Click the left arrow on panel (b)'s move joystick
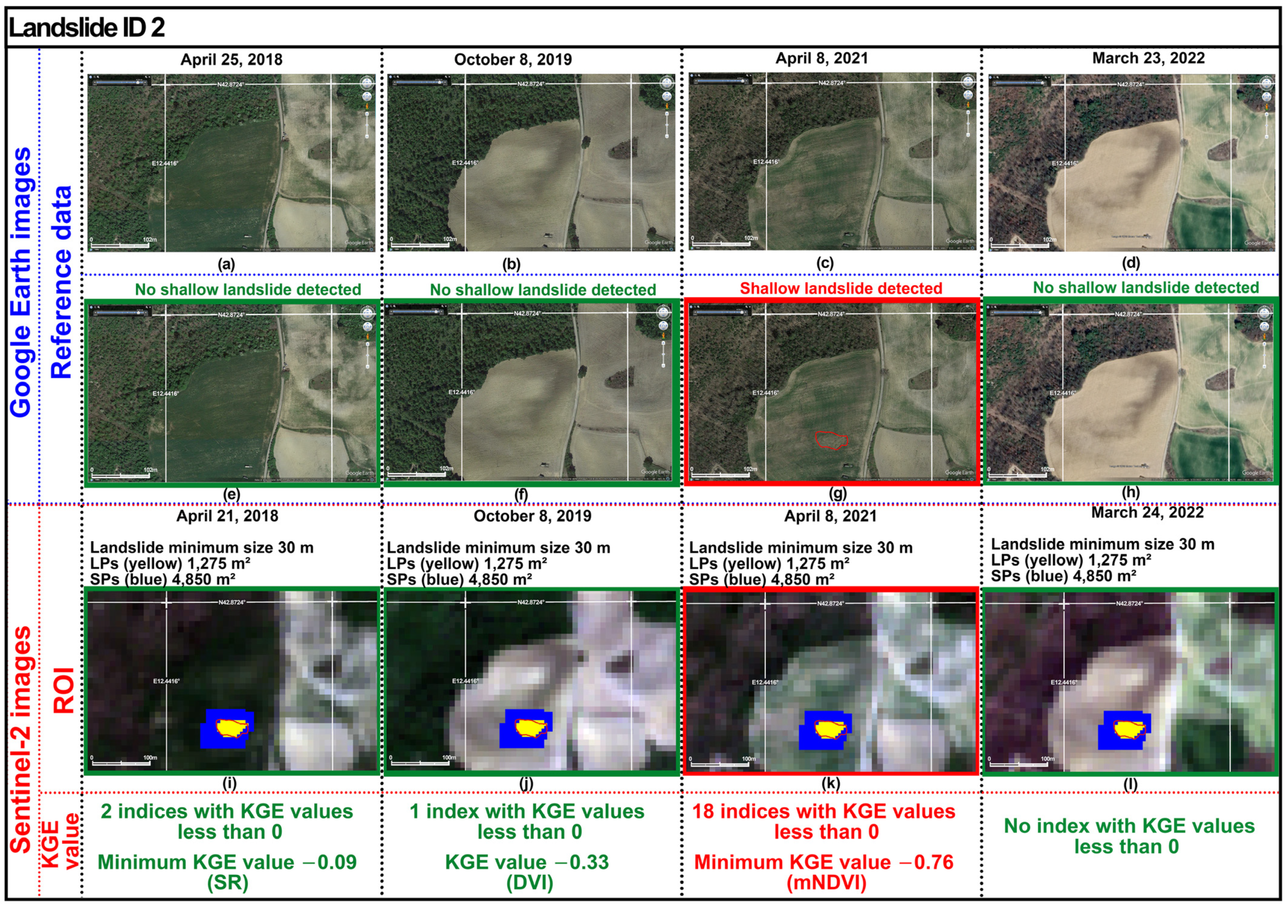This screenshot has height=905, width=1285. click(x=664, y=97)
